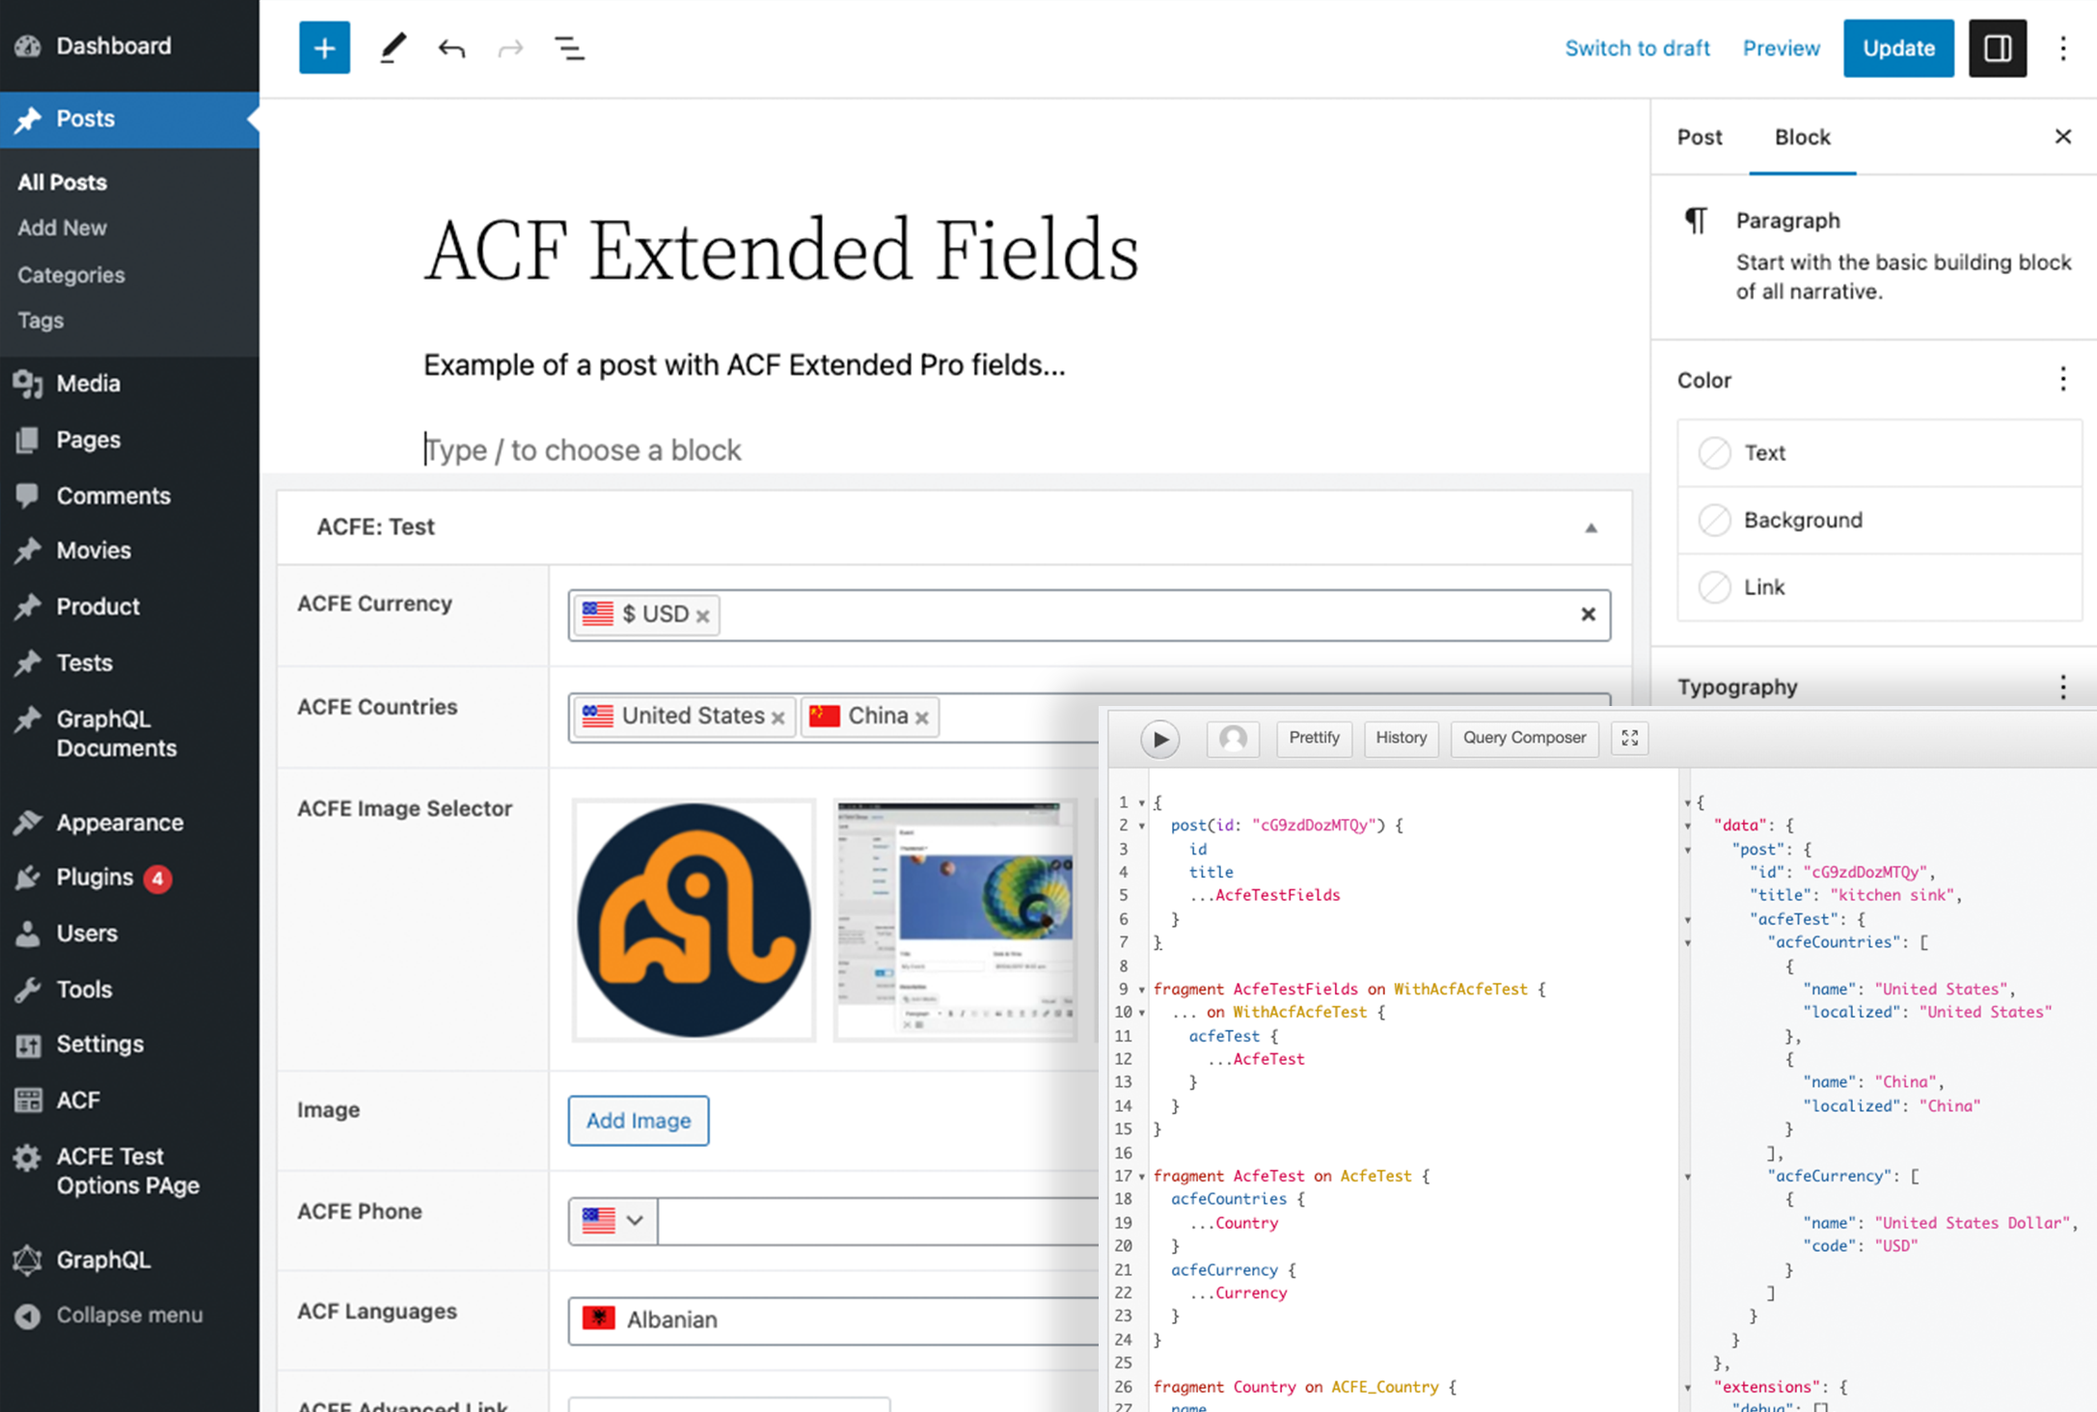This screenshot has height=1412, width=2097.
Task: Open the Color panel options menu
Action: pos(2062,379)
